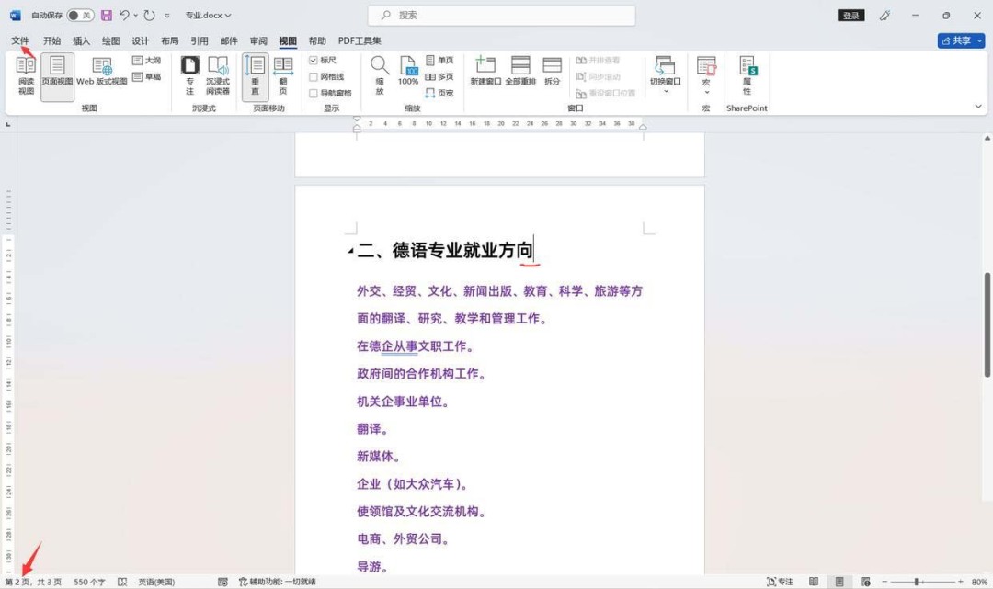The width and height of the screenshot is (993, 589).
Task: Switch to the 视图 ribbon tab
Action: click(287, 40)
